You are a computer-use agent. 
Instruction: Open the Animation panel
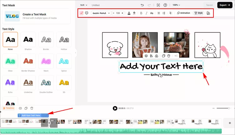pyautogui.click(x=183, y=13)
